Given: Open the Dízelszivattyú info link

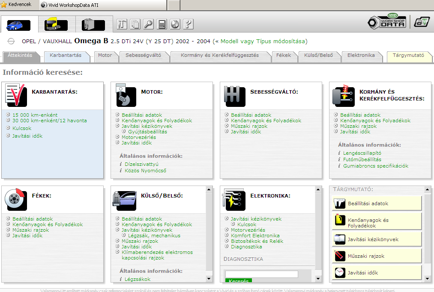Looking at the screenshot, I should (142, 164).
